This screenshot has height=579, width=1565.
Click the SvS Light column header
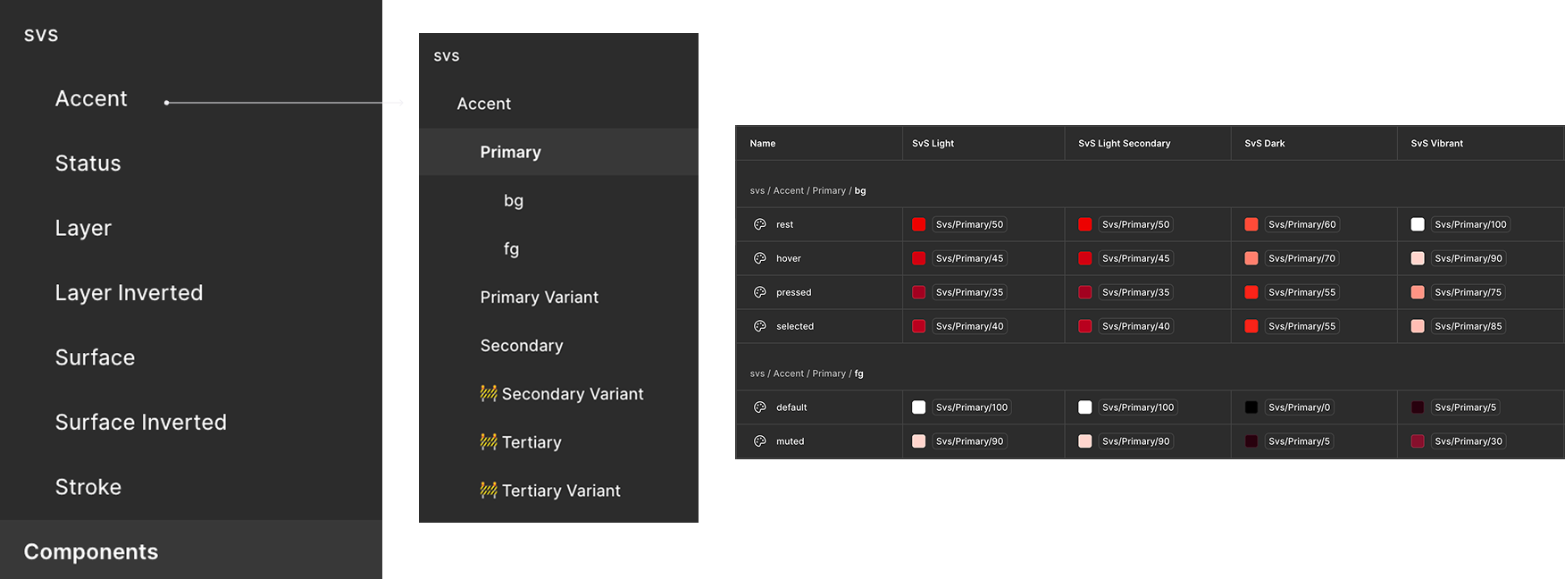pos(933,143)
